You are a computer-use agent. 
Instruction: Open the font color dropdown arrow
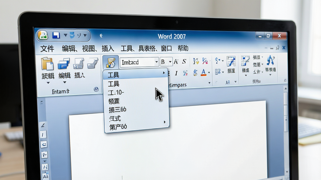click(x=209, y=72)
